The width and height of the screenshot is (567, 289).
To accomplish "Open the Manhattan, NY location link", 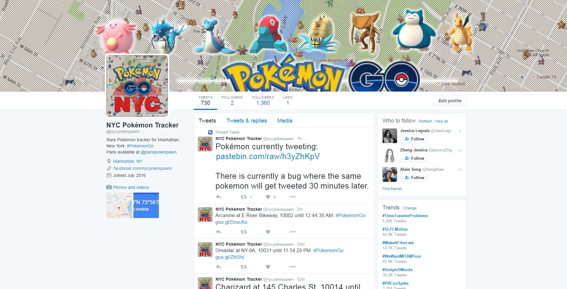I will click(128, 161).
